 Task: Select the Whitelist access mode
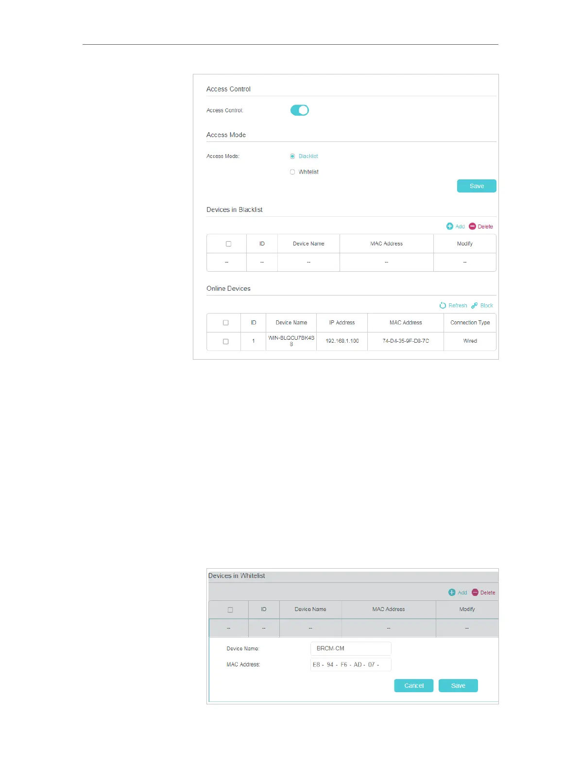point(292,172)
